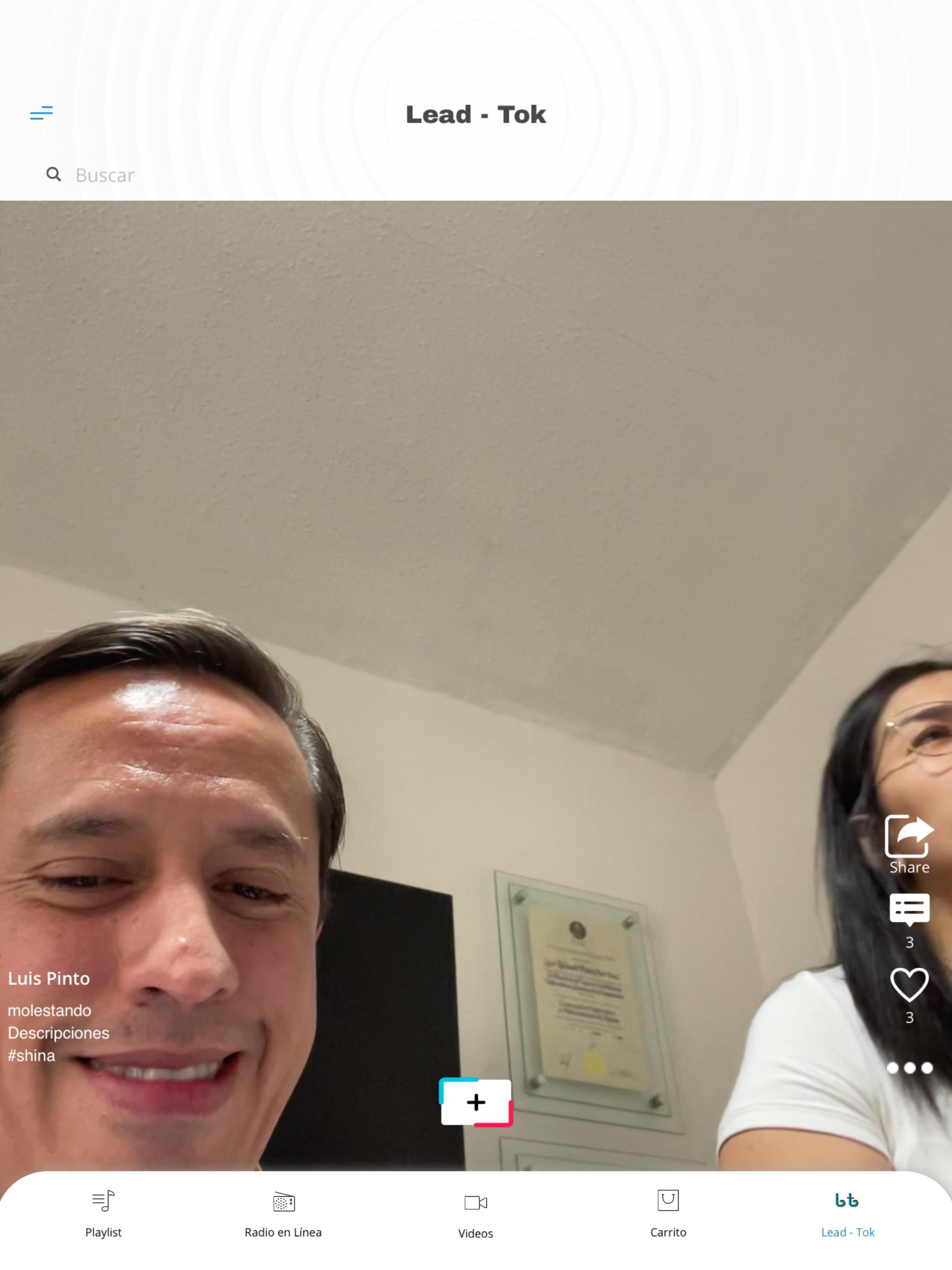The image size is (952, 1270).
Task: Open the hamburger menu icon
Action: point(41,113)
